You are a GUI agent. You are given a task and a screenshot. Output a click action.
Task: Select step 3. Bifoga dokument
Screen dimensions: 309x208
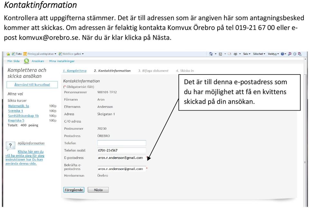tap(153, 71)
